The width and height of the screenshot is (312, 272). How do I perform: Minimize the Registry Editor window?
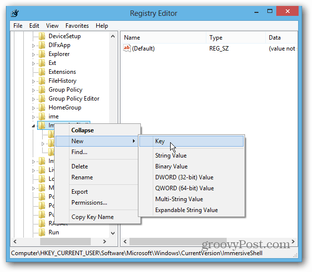tap(256, 12)
